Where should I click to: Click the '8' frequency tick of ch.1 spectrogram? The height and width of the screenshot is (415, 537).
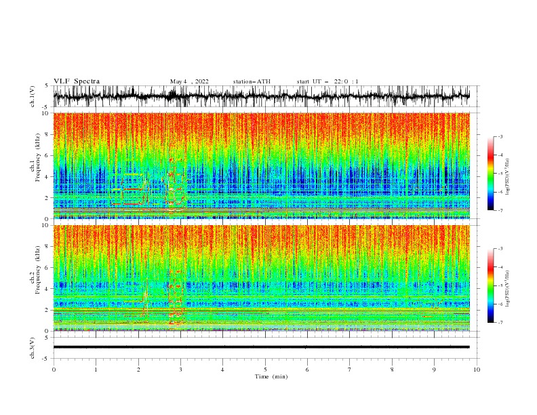coord(47,134)
